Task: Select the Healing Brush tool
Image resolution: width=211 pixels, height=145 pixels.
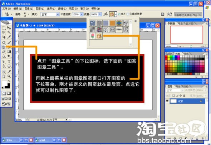Action: (x=4, y=43)
